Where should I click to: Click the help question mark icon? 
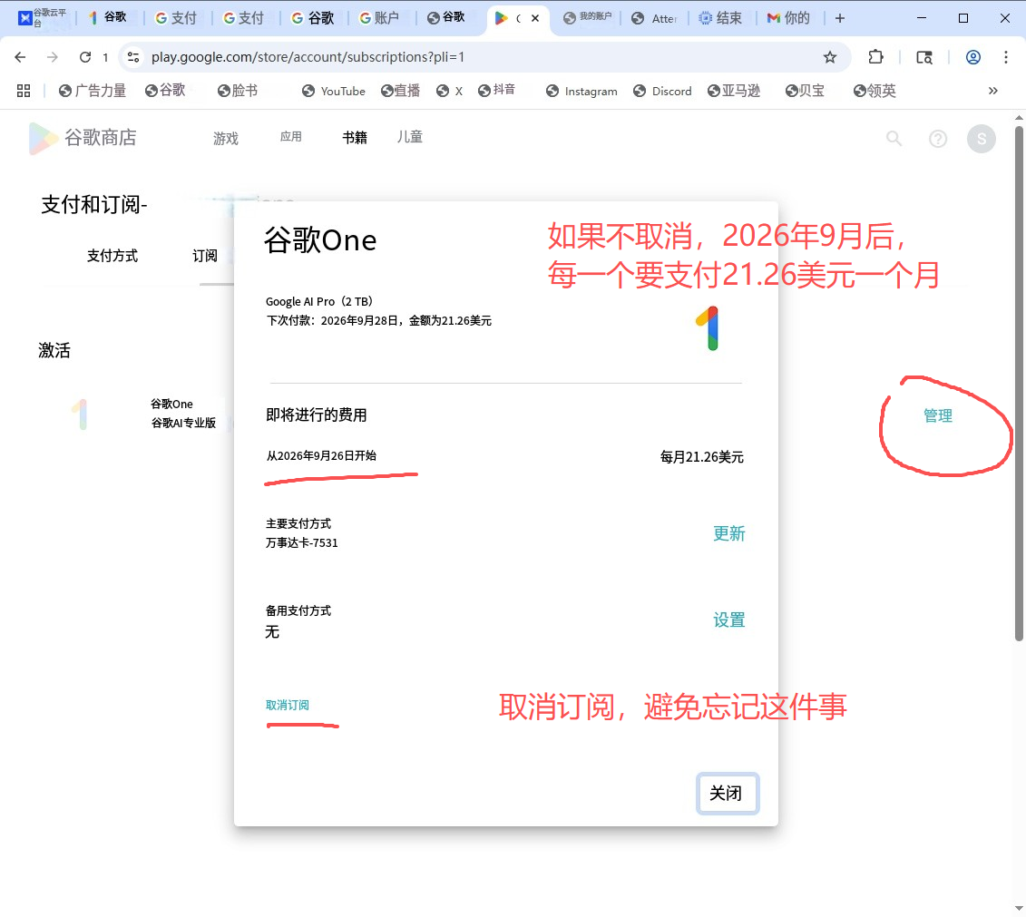(x=938, y=139)
